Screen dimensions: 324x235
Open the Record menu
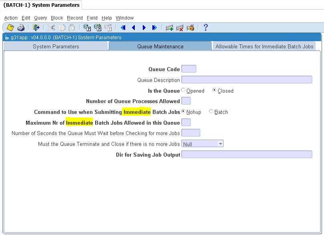pos(74,18)
